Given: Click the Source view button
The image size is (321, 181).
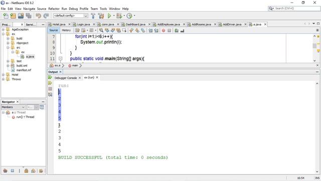Looking at the screenshot, I should coord(54,30).
